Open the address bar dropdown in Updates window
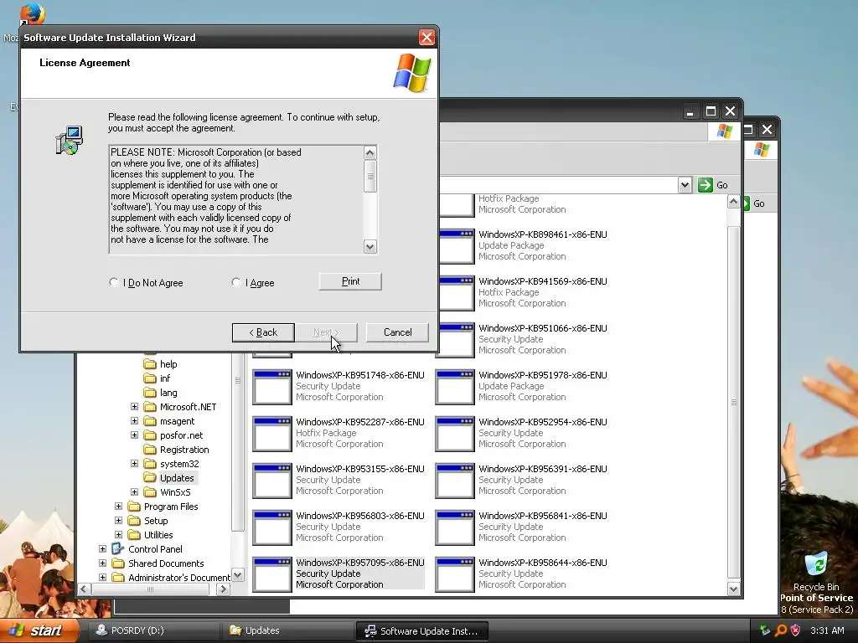Image resolution: width=858 pixels, height=643 pixels. click(685, 185)
